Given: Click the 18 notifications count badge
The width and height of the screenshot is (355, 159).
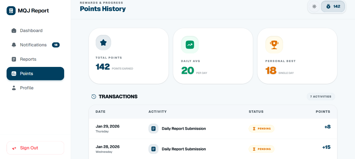Looking at the screenshot, I should pos(56,45).
